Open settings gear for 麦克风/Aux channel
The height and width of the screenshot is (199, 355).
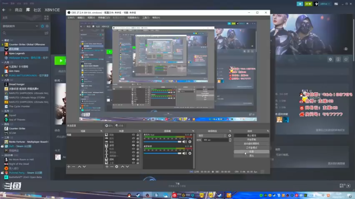[x=190, y=142]
